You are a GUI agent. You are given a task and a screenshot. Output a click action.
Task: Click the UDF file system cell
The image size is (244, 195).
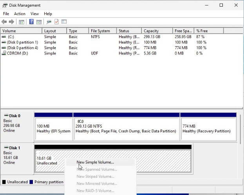pyautogui.click(x=94, y=53)
